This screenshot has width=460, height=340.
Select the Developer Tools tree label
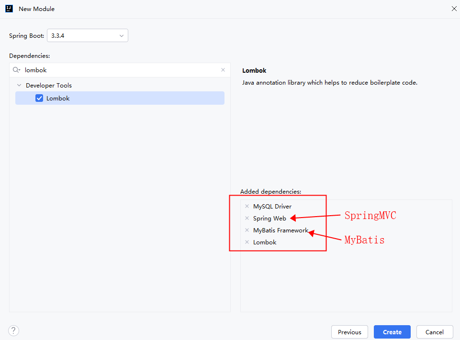49,85
